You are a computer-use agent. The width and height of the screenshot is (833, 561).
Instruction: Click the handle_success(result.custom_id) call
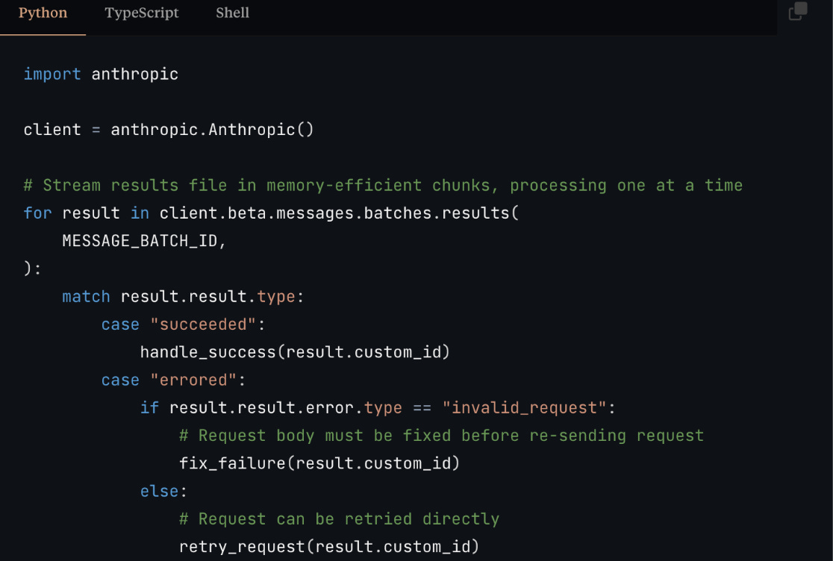295,352
